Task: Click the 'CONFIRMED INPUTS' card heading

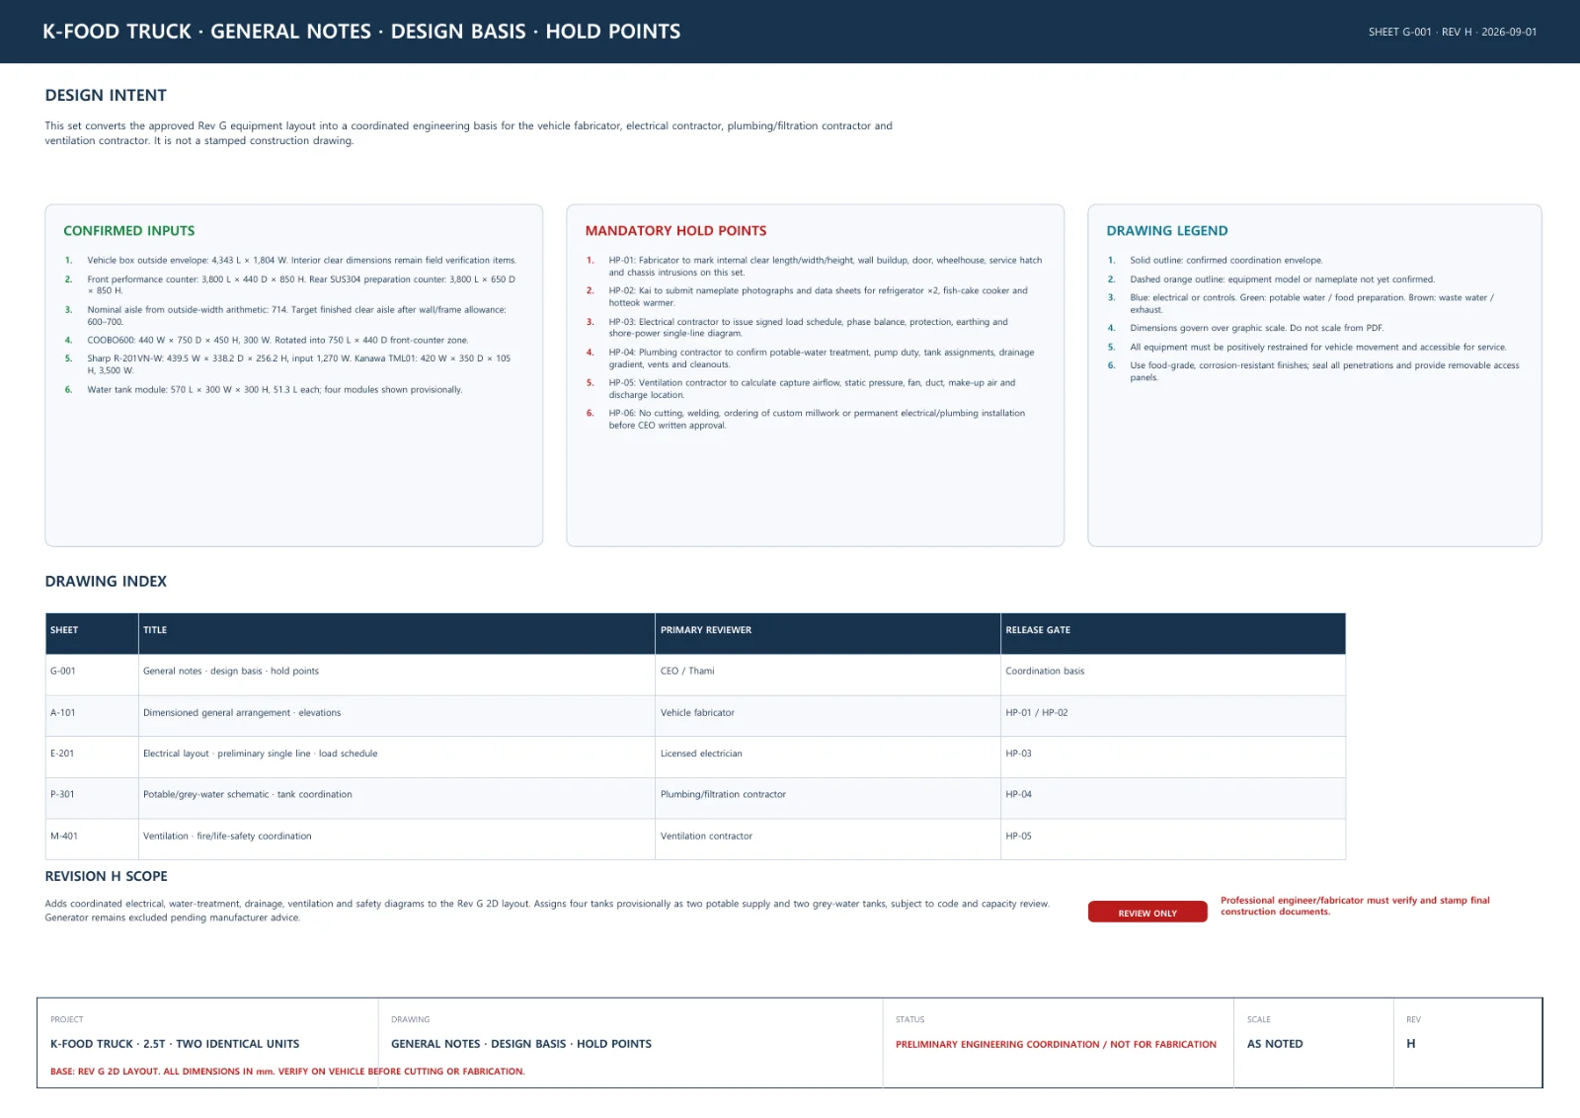Action: coord(129,231)
